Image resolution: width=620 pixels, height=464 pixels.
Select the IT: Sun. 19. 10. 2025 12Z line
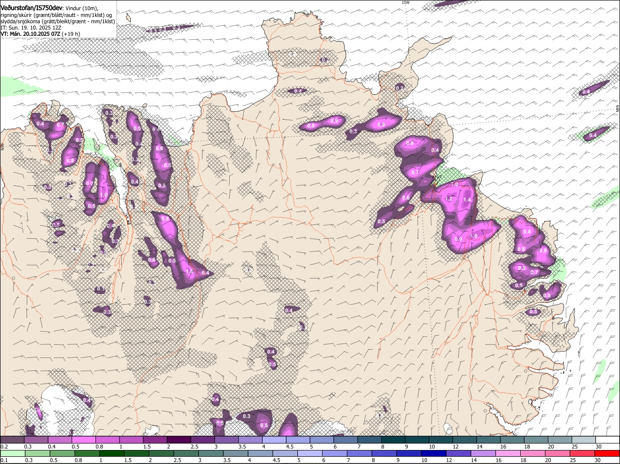click(x=31, y=28)
